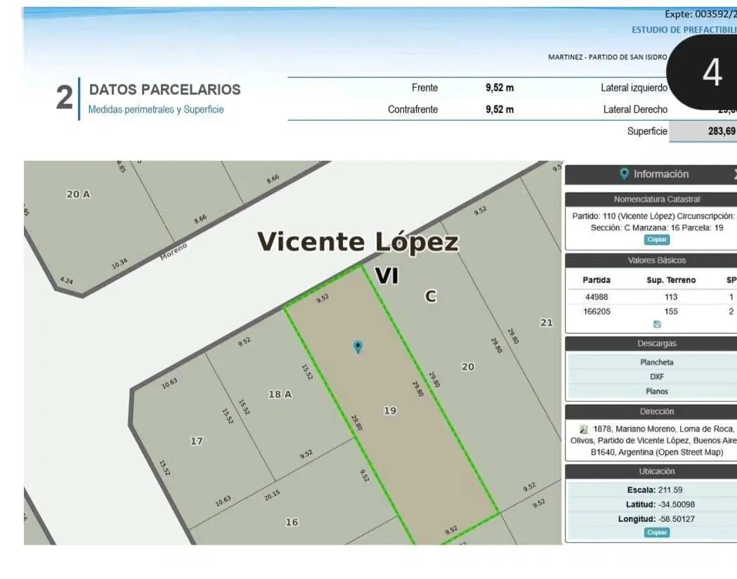Click the Partida 166205 row
Image resolution: width=737 pixels, height=579 pixels.
653,311
